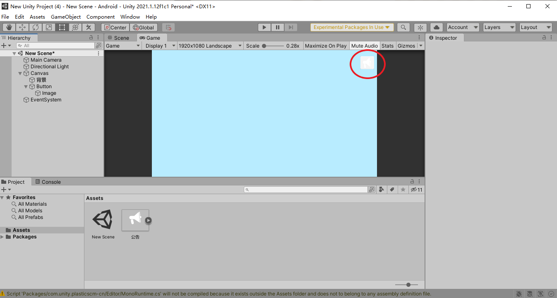Open the Collab cloud services icon

coord(437,27)
